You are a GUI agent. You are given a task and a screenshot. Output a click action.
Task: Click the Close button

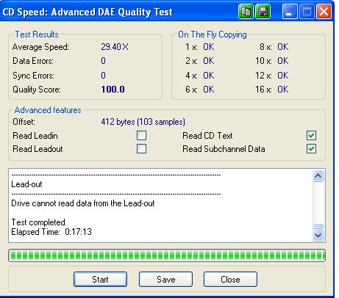230,280
